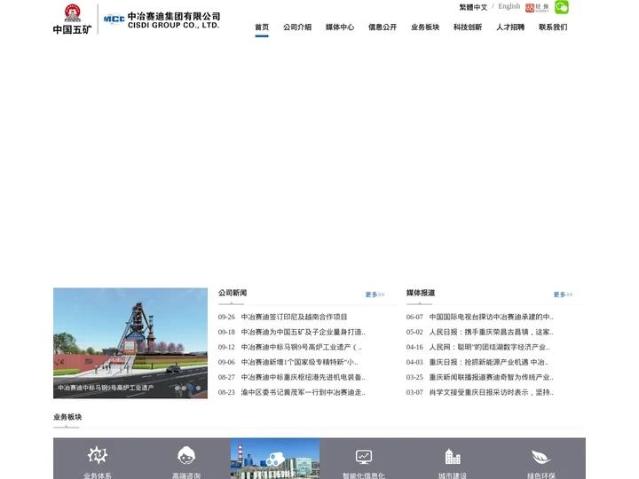The width and height of the screenshot is (639, 479).
Task: Select the first slideshow dot
Action: coord(177,389)
